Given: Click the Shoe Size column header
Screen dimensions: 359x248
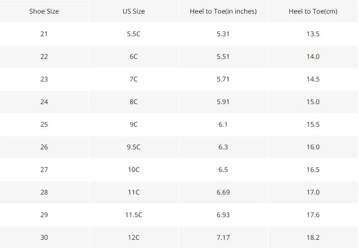Looking at the screenshot, I should coord(44,11).
